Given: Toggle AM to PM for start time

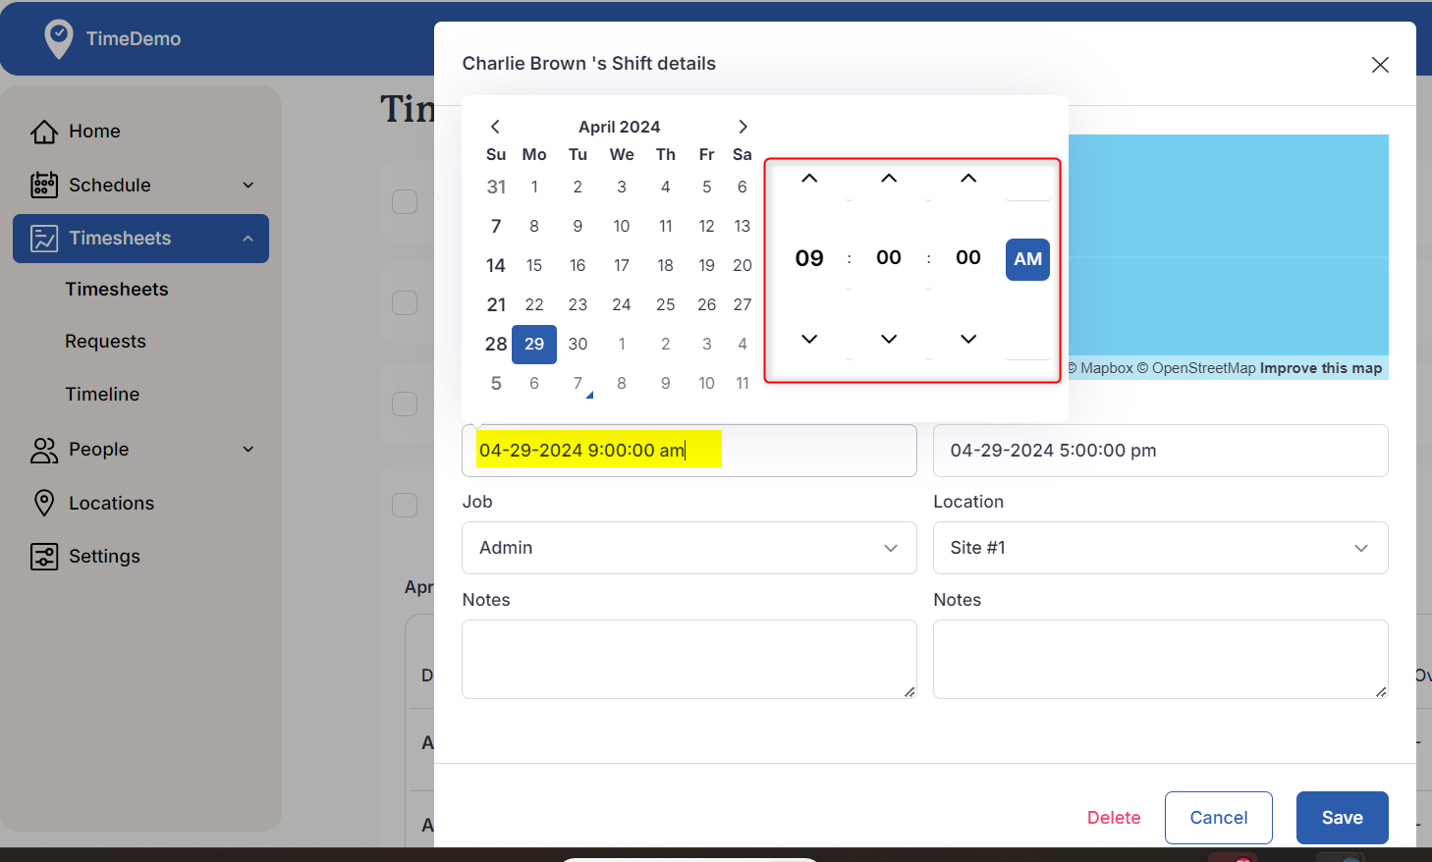Looking at the screenshot, I should click(x=1027, y=259).
